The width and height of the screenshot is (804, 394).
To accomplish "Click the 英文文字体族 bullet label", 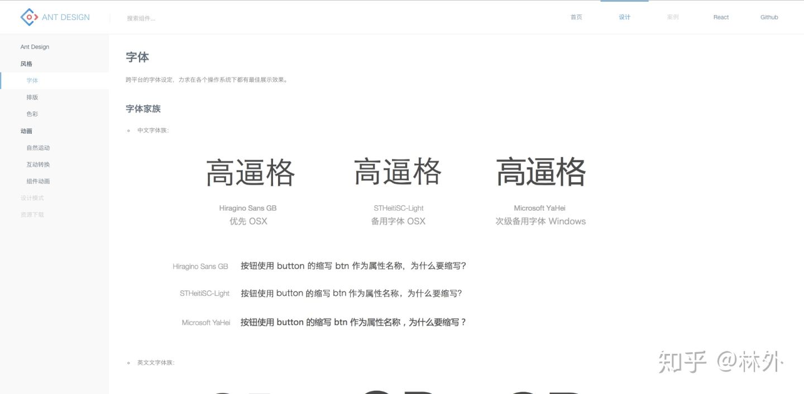I will (156, 363).
